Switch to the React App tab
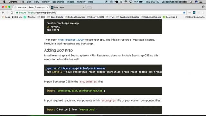 tap(68, 7)
